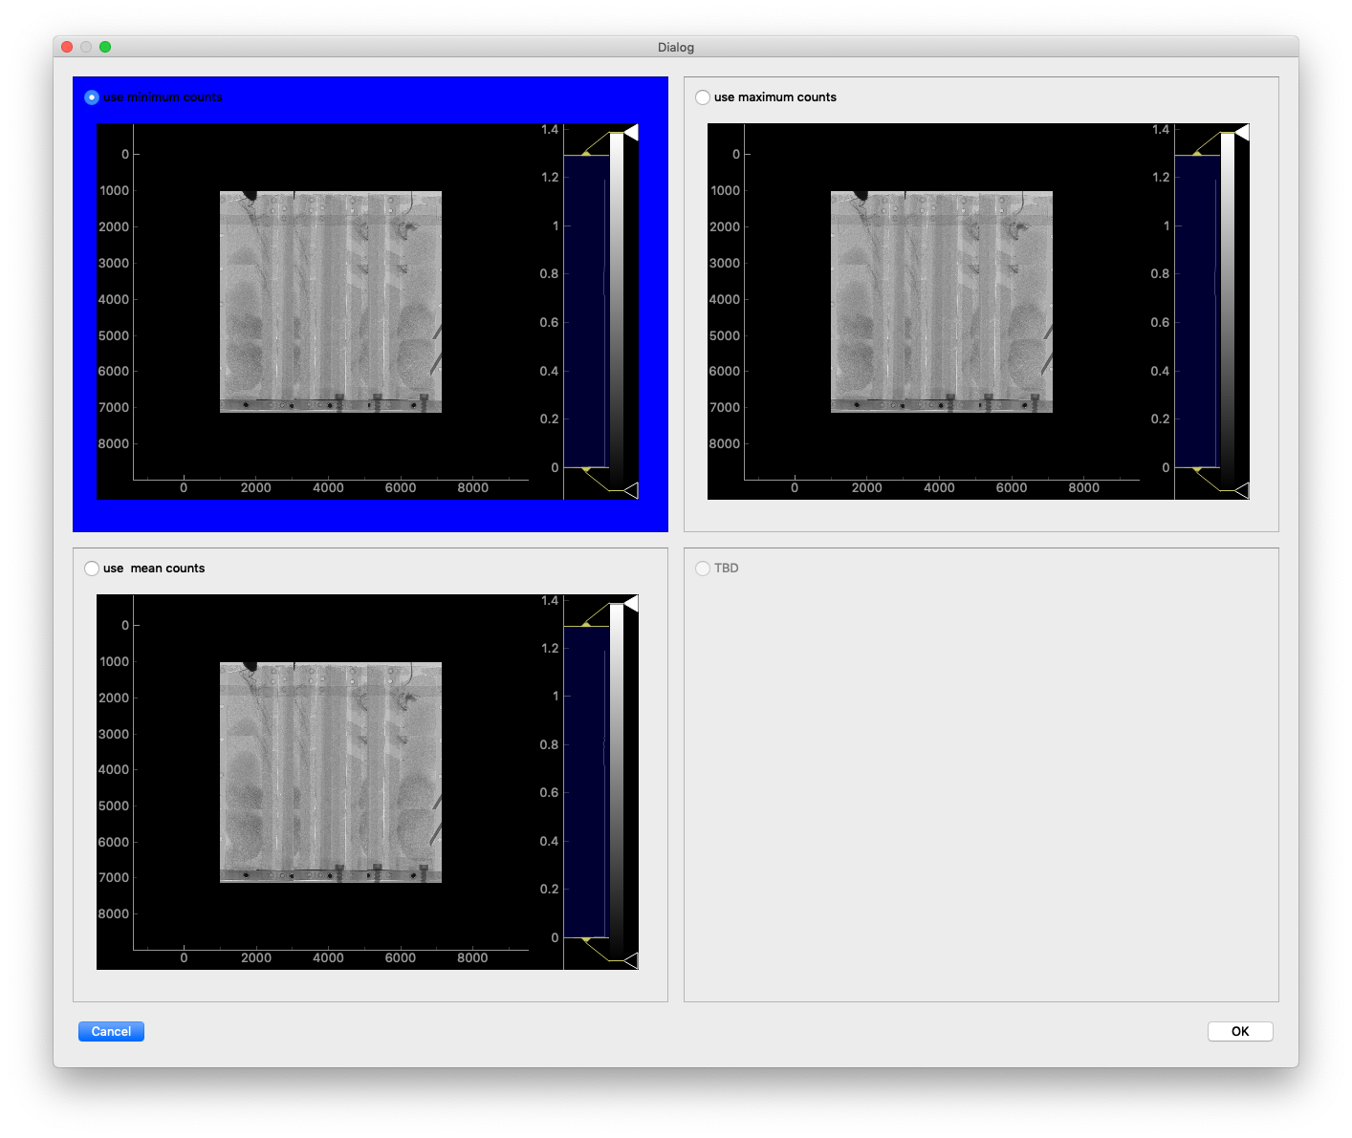Screen dimensions: 1352x1138
Task: Click white gradient tick in minimum counts panel
Action: (631, 132)
